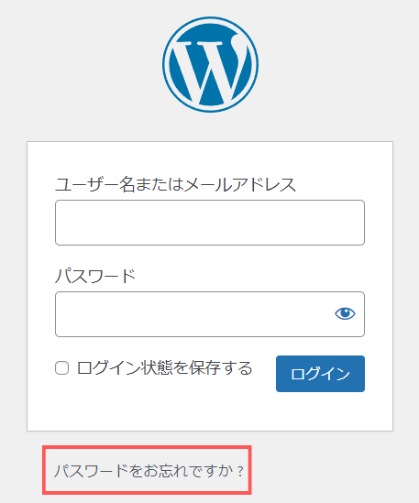Click the ログイン状態を保存する label text

(164, 368)
